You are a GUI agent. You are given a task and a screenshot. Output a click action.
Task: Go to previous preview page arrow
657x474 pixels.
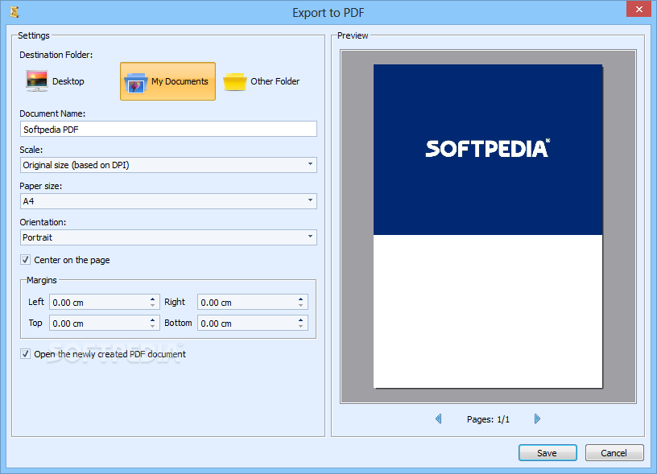[438, 418]
